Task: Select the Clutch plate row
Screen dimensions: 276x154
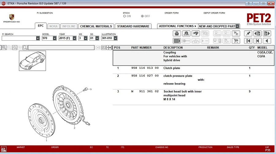Action: [193, 68]
